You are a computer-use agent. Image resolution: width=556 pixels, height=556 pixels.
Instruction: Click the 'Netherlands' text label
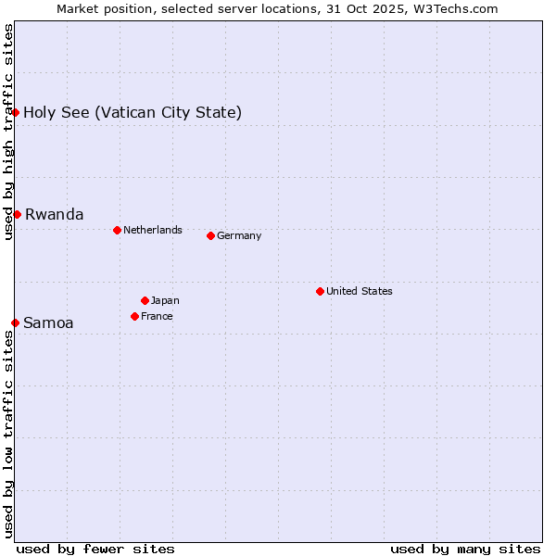(152, 230)
